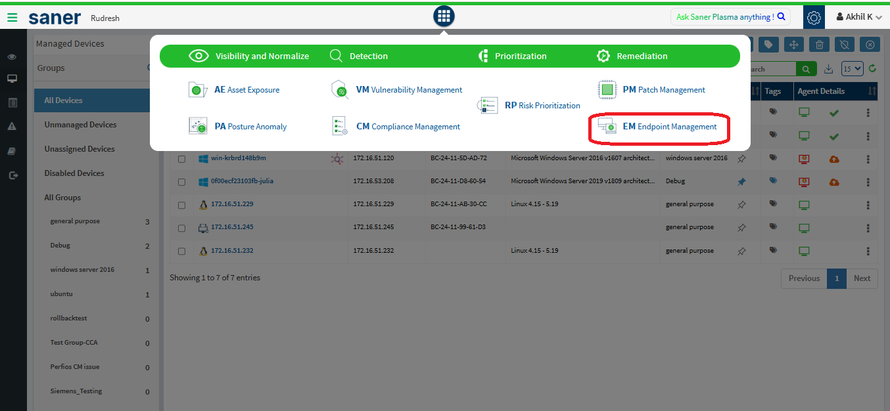Go to page 1 in pagination
Image resolution: width=890 pixels, height=411 pixels.
(x=837, y=278)
